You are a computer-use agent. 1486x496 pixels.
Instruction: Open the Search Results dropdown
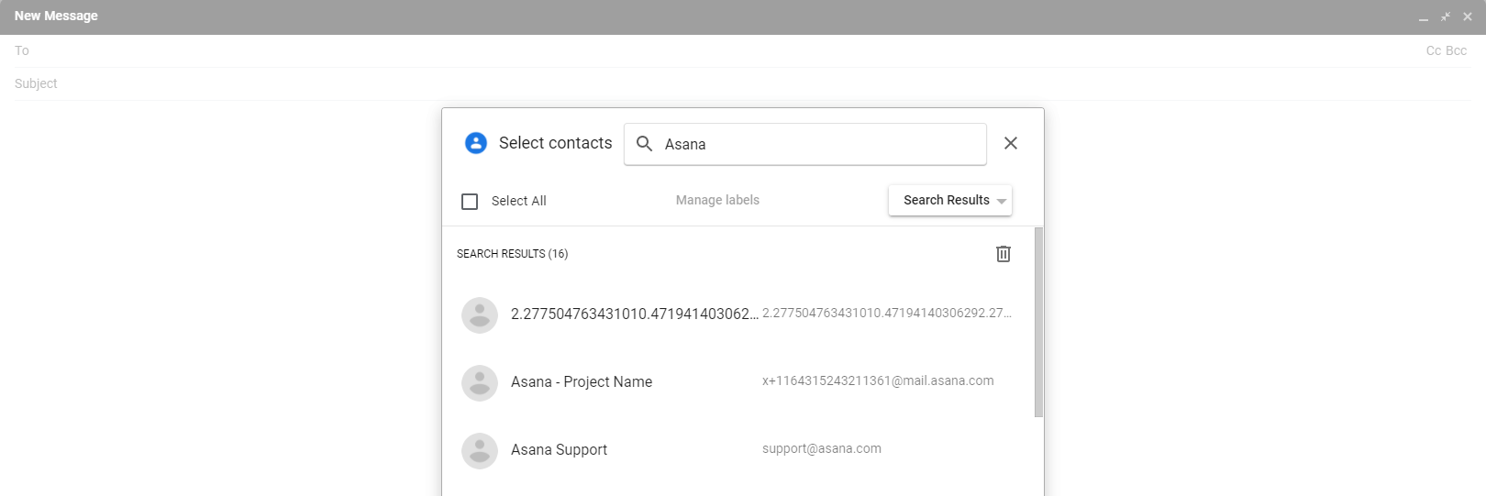click(950, 200)
